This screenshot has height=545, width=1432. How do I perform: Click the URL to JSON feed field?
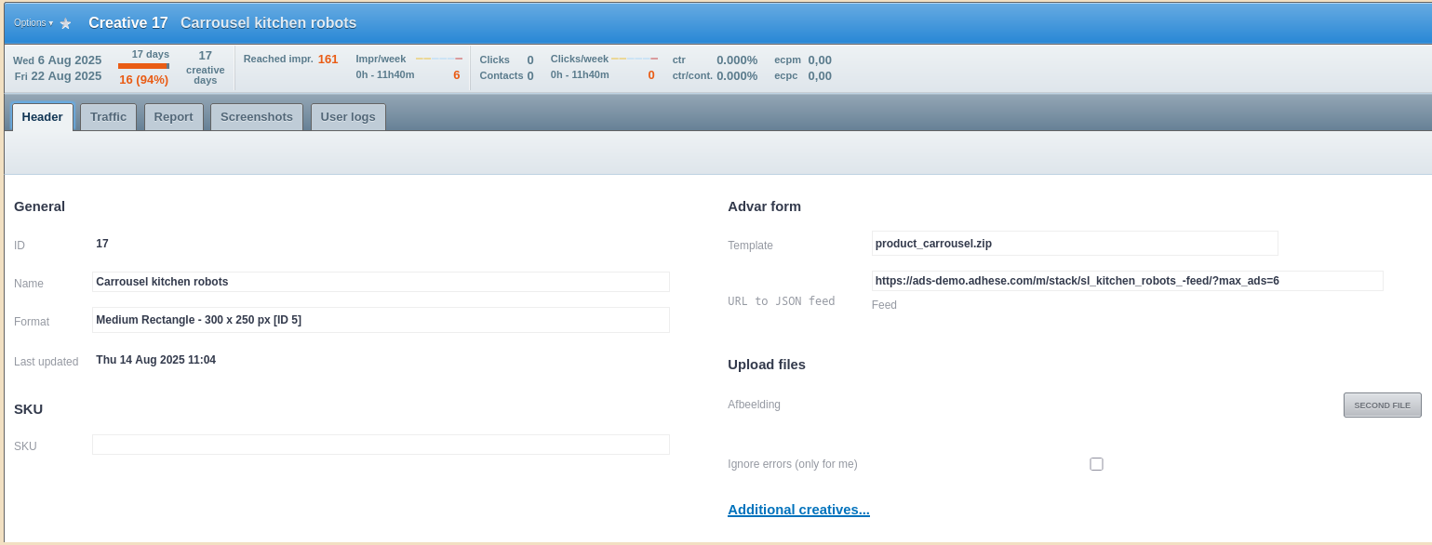click(x=1126, y=281)
